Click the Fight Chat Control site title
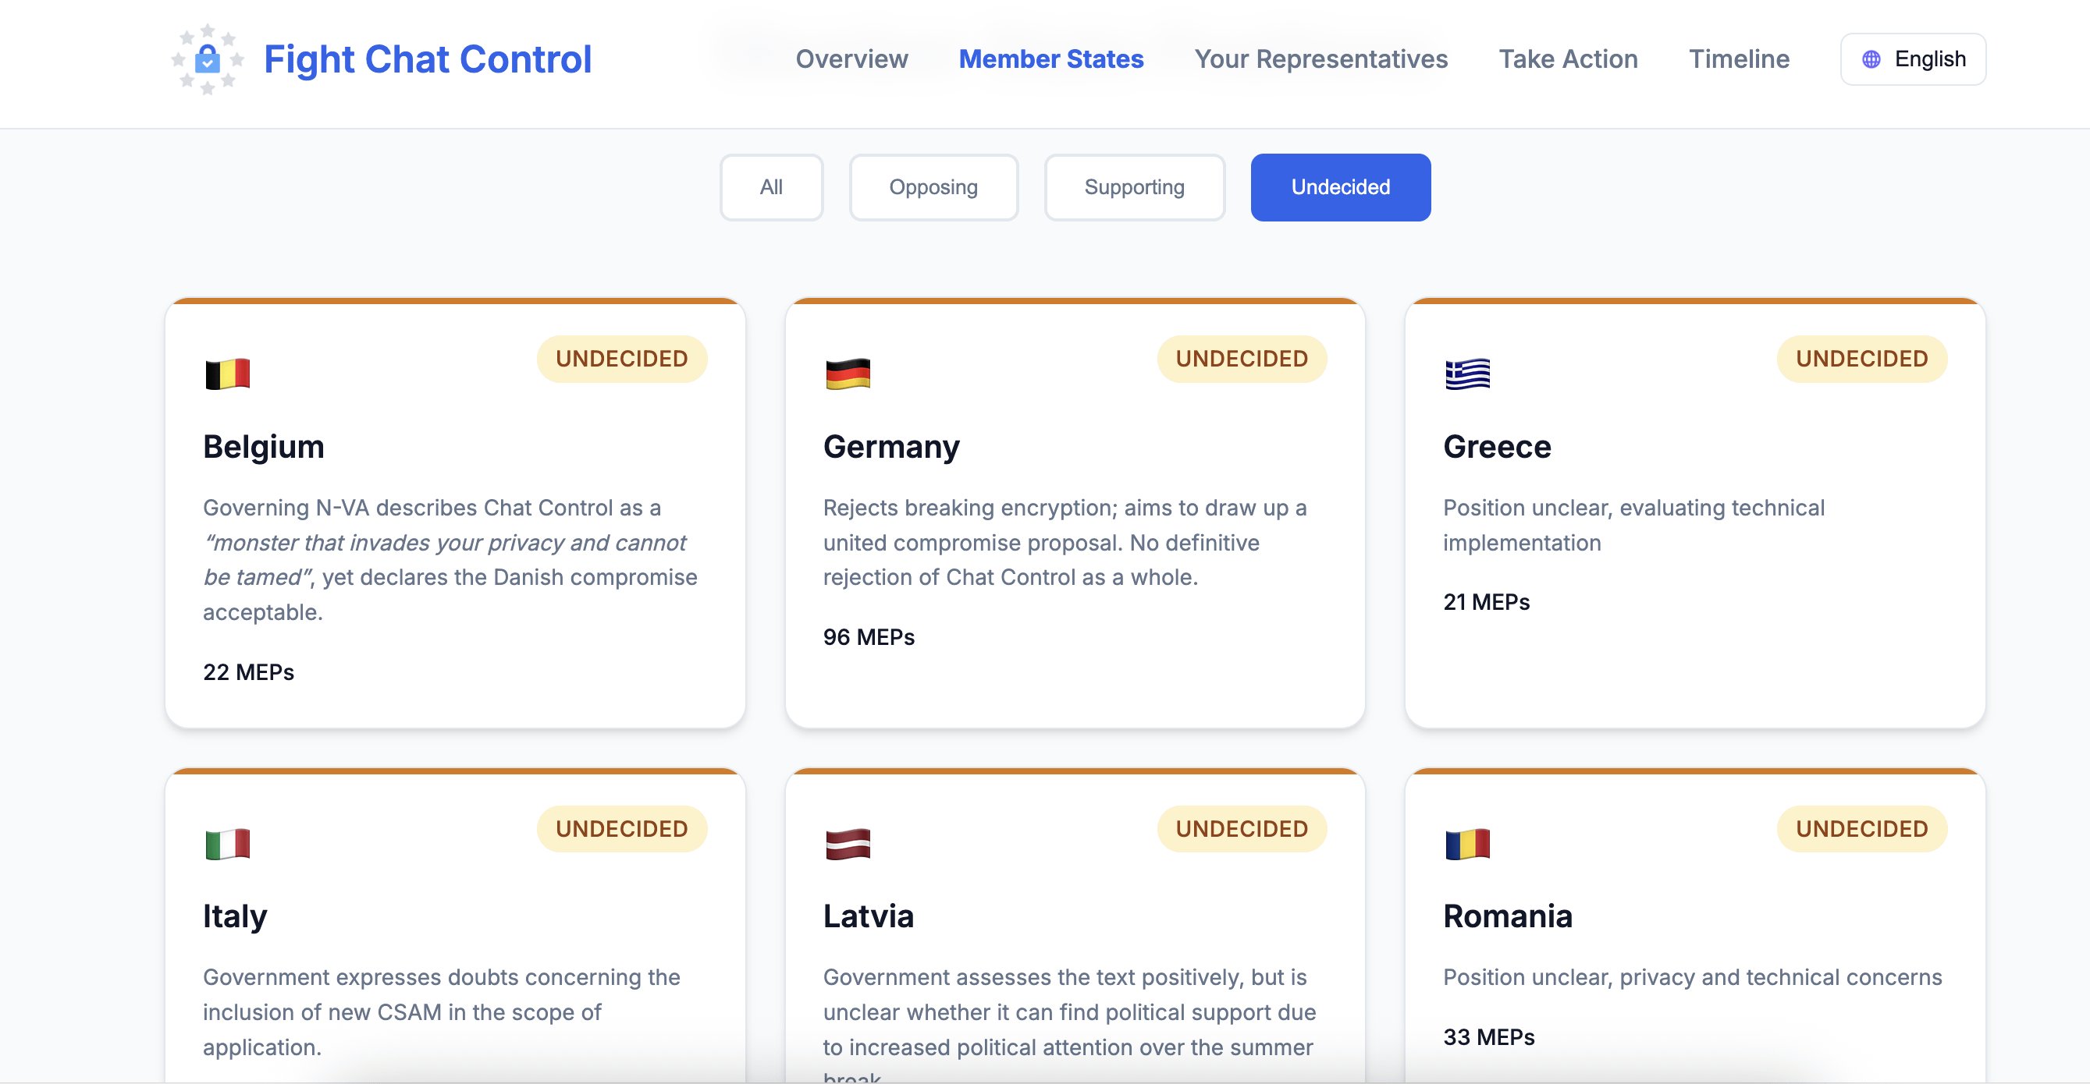The height and width of the screenshot is (1084, 2090). pyautogui.click(x=428, y=59)
